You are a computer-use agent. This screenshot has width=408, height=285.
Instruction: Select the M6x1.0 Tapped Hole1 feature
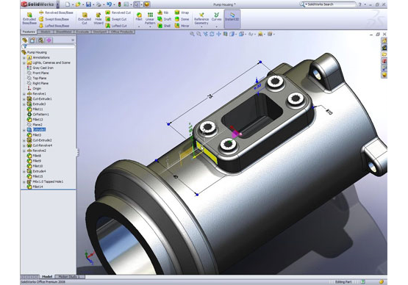tap(46, 181)
